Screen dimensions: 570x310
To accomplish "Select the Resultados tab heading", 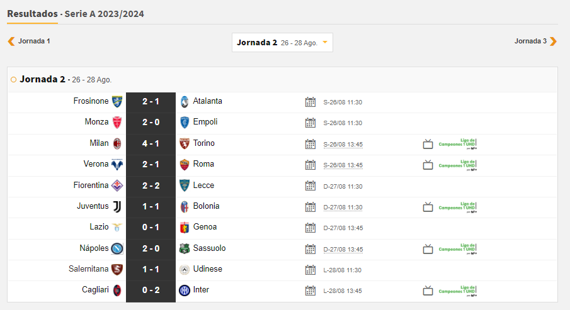I will tap(32, 14).
